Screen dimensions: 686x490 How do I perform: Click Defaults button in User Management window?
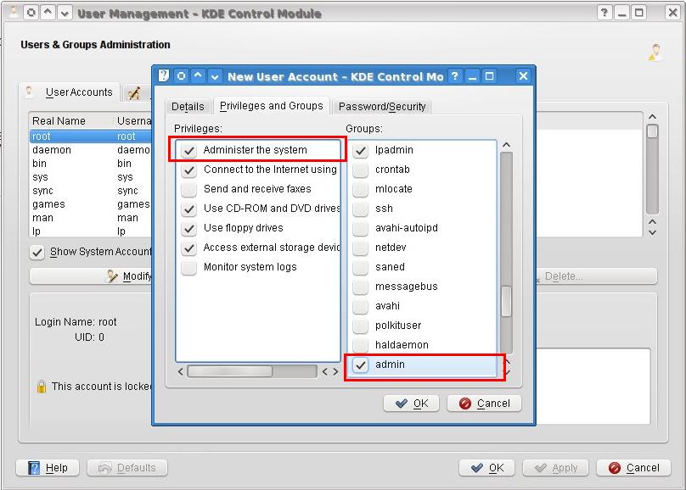pos(127,468)
